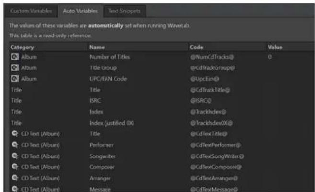Select the Arranger name cell
Screen dimensions: 315x192
click(x=100, y=178)
